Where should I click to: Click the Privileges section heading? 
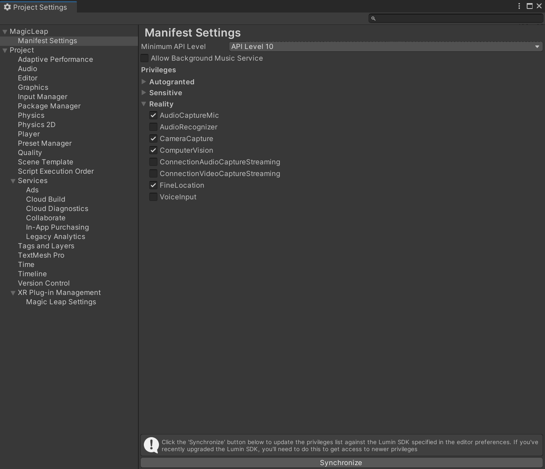[159, 70]
